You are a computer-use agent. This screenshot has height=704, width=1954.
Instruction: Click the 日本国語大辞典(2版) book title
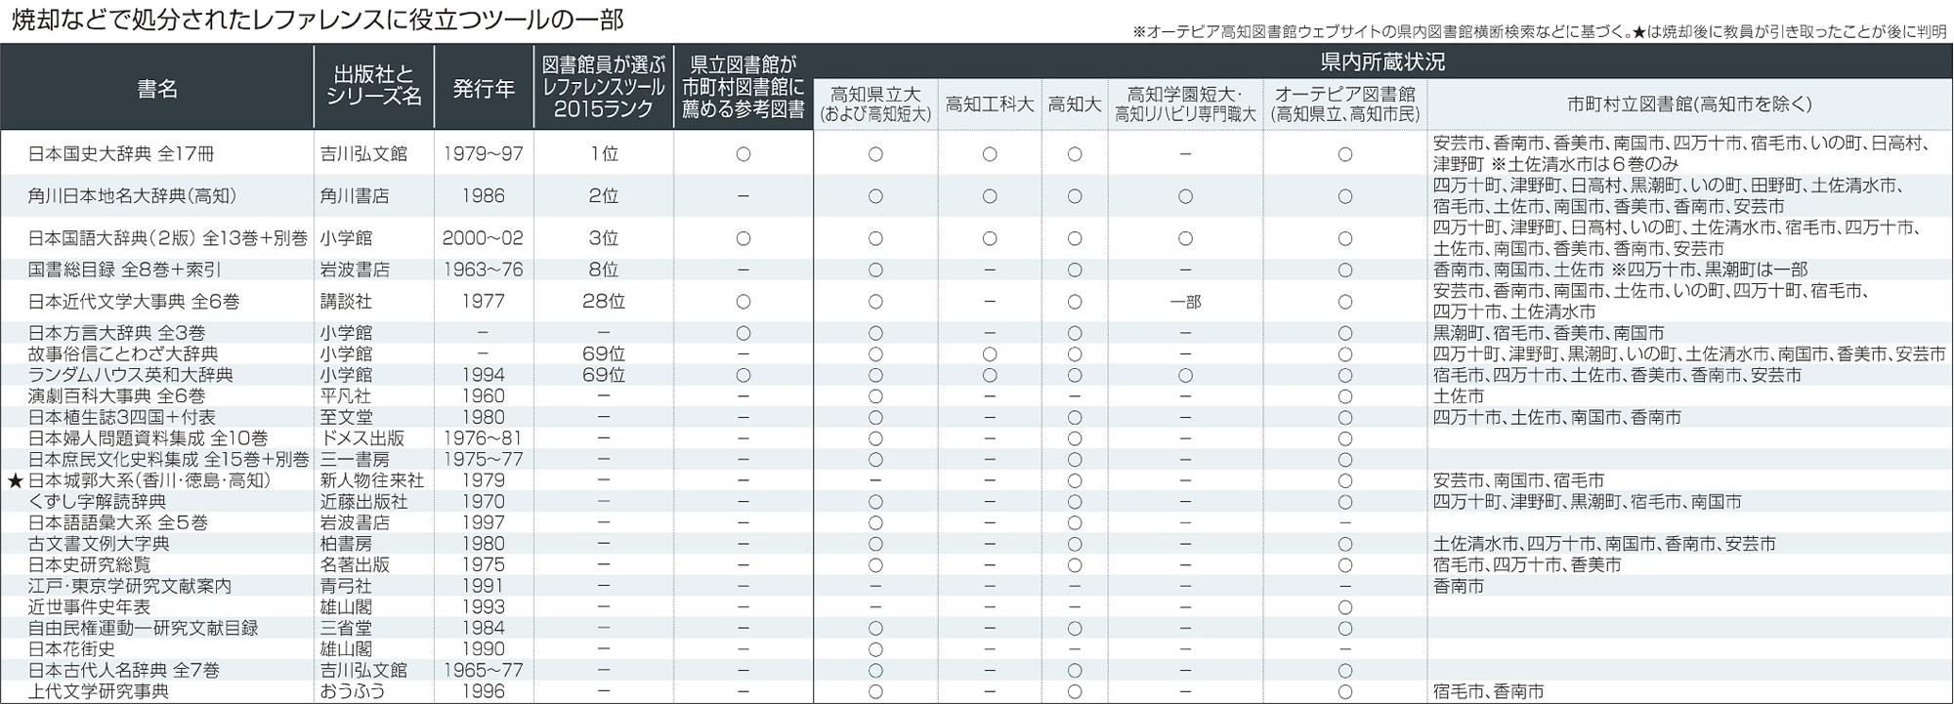click(x=167, y=238)
